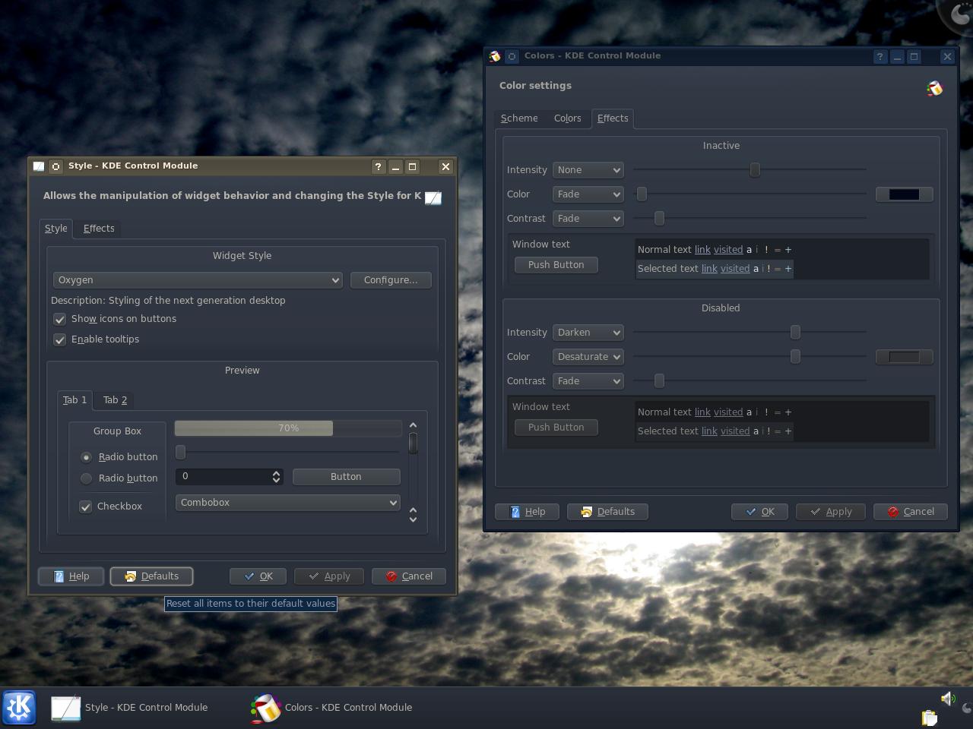Select the second Radio button in preview

click(x=86, y=478)
